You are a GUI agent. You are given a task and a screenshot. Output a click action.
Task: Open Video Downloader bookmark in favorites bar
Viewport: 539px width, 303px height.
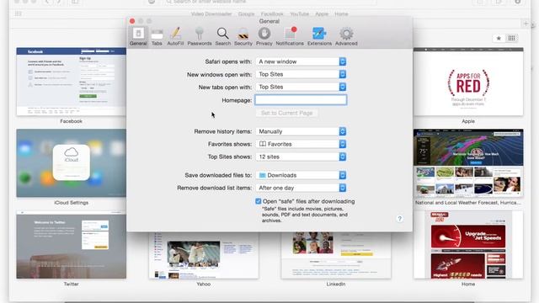click(211, 14)
